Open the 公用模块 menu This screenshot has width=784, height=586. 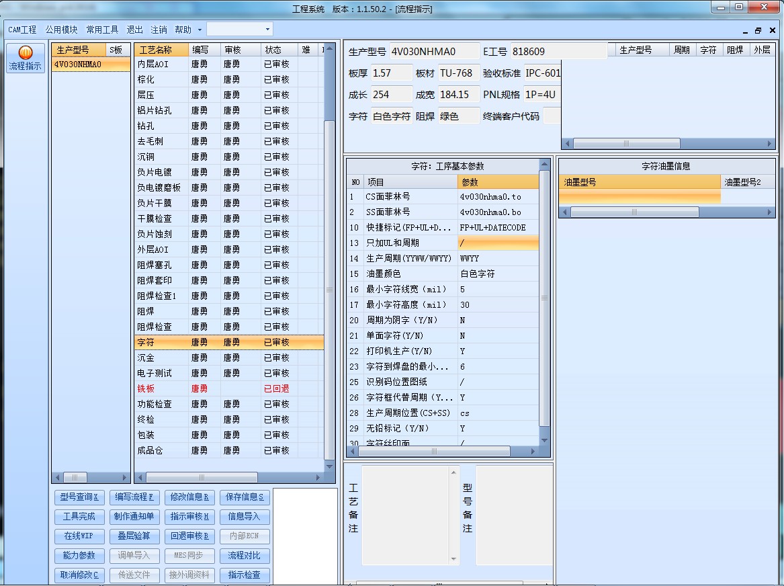[62, 30]
